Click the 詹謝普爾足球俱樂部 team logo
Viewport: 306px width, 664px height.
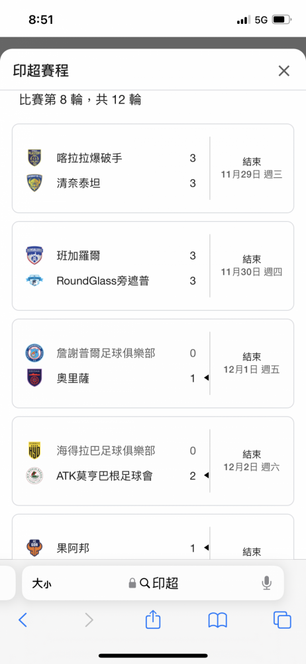tap(34, 353)
